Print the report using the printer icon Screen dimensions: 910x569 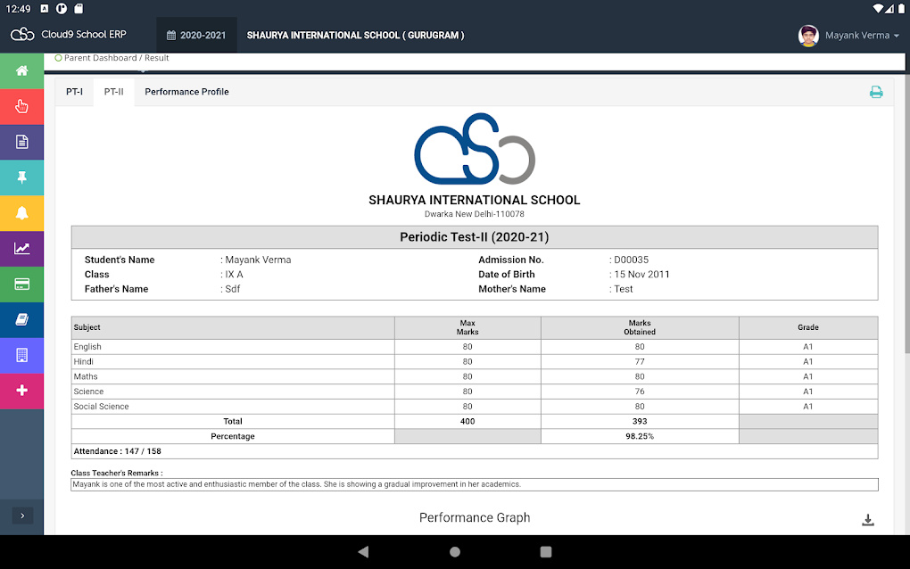[875, 92]
